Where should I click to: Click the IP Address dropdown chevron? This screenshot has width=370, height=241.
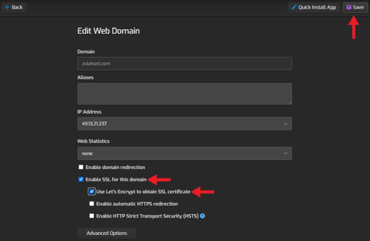coord(285,124)
